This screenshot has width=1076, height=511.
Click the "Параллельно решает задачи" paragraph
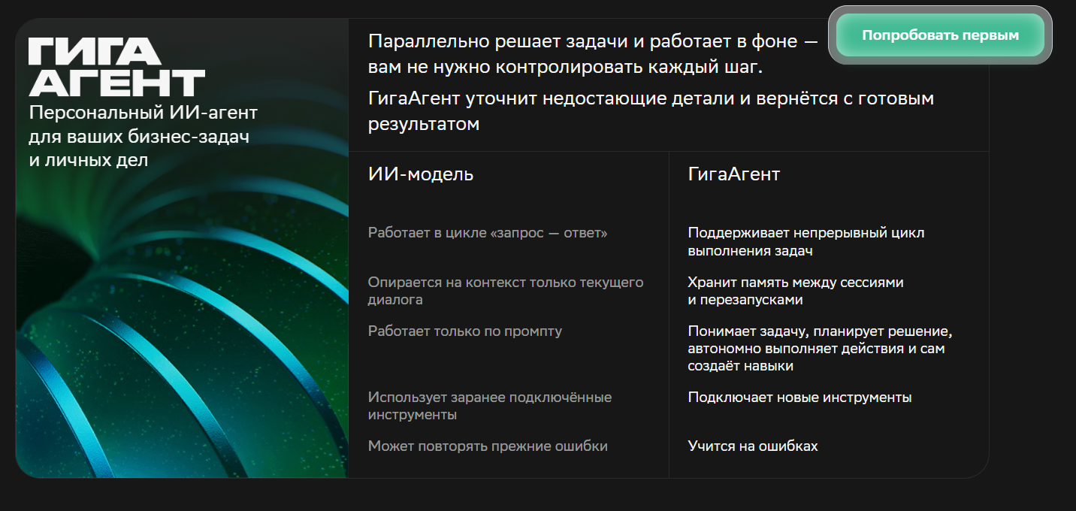(x=593, y=54)
